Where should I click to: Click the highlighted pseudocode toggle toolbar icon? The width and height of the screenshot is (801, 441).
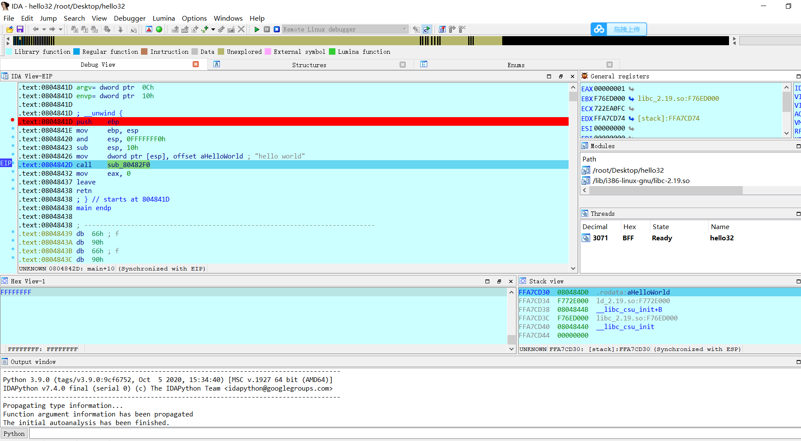tap(426, 29)
